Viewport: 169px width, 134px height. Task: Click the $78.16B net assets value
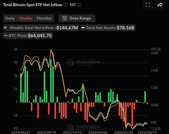pos(125,28)
